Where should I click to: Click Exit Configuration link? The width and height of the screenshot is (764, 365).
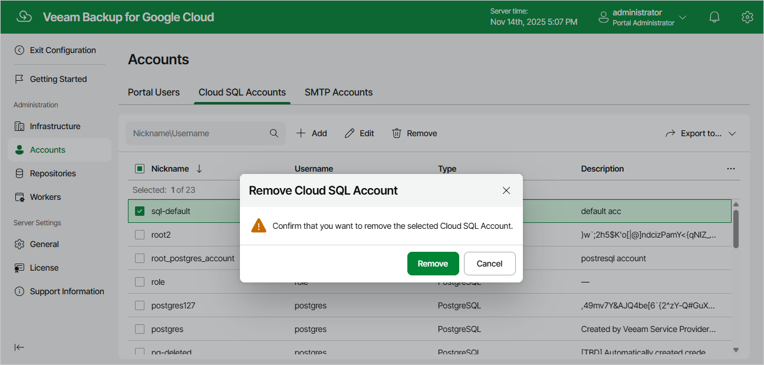(63, 50)
